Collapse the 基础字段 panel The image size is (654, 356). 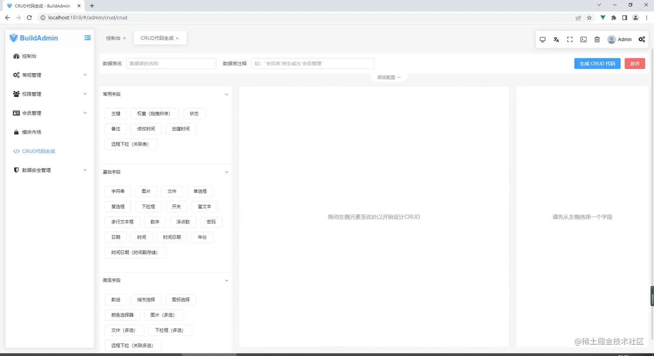click(x=226, y=172)
